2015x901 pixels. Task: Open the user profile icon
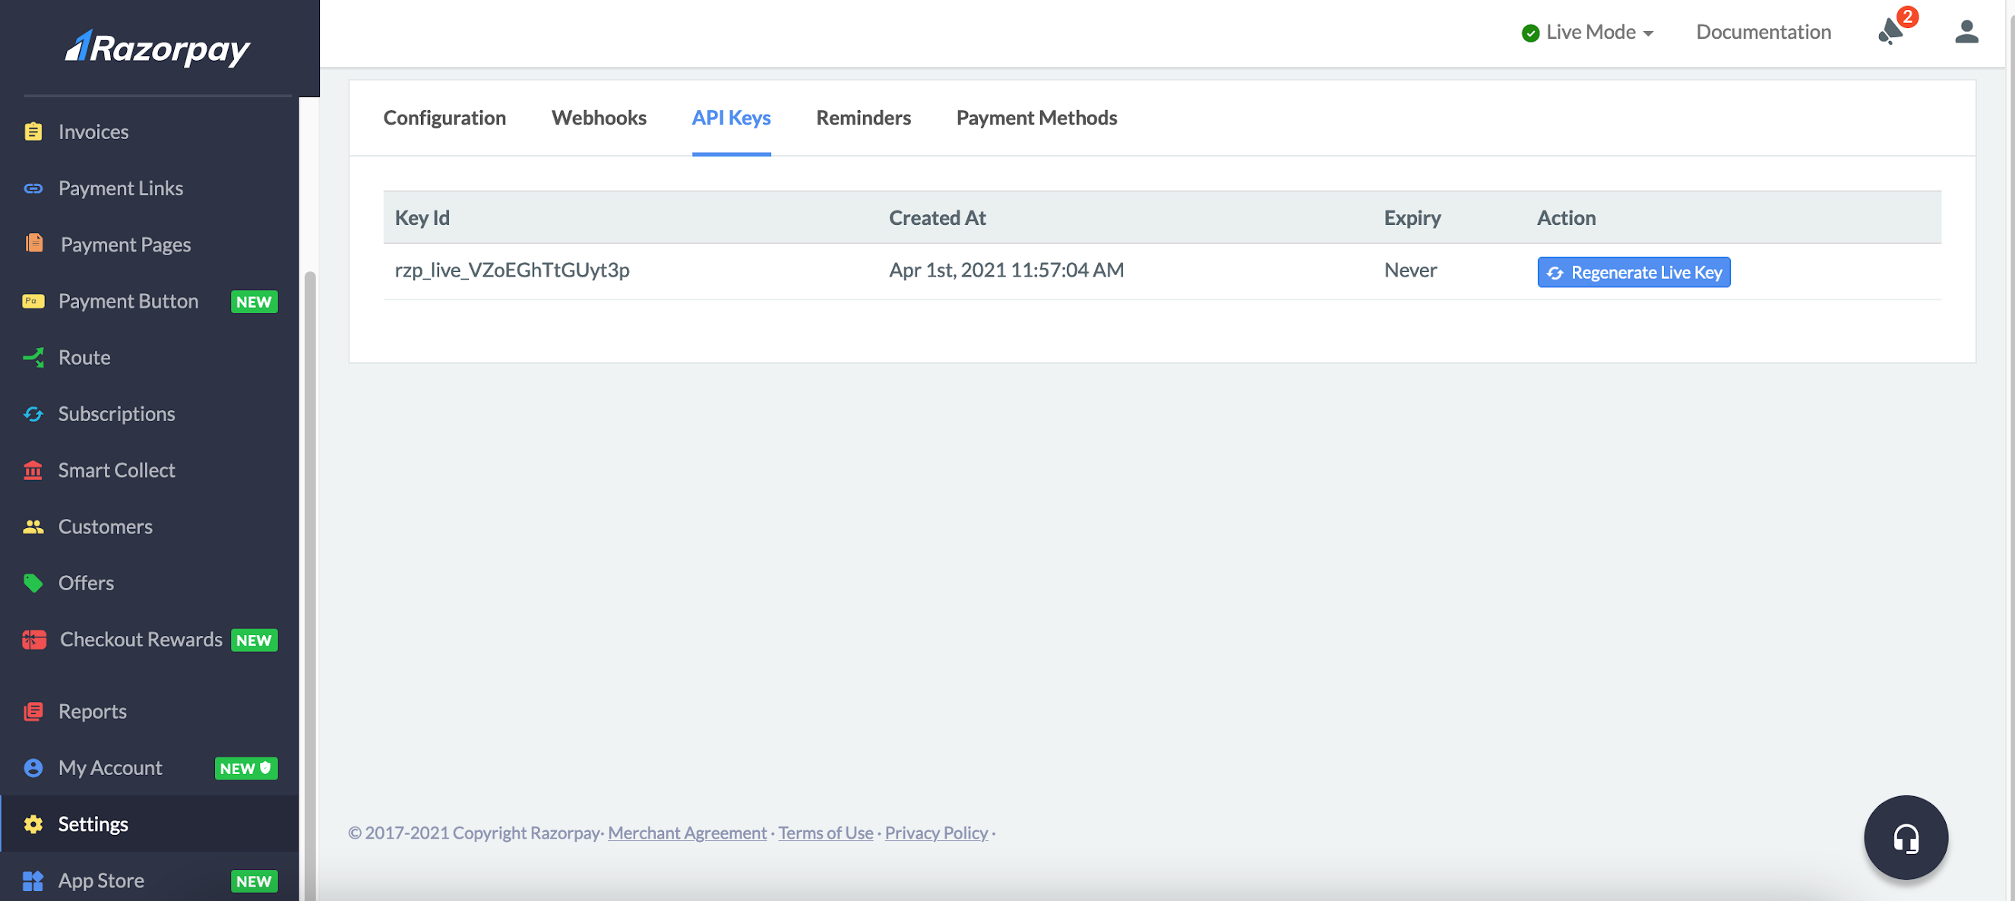click(1966, 31)
